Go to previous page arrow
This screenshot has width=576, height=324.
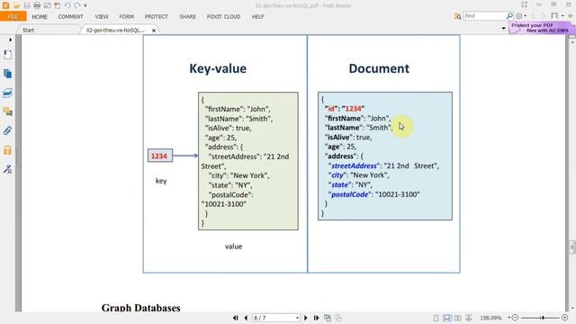click(246, 318)
